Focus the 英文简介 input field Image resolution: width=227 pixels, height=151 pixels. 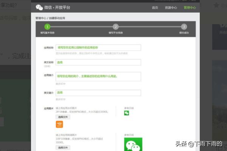tap(98, 93)
